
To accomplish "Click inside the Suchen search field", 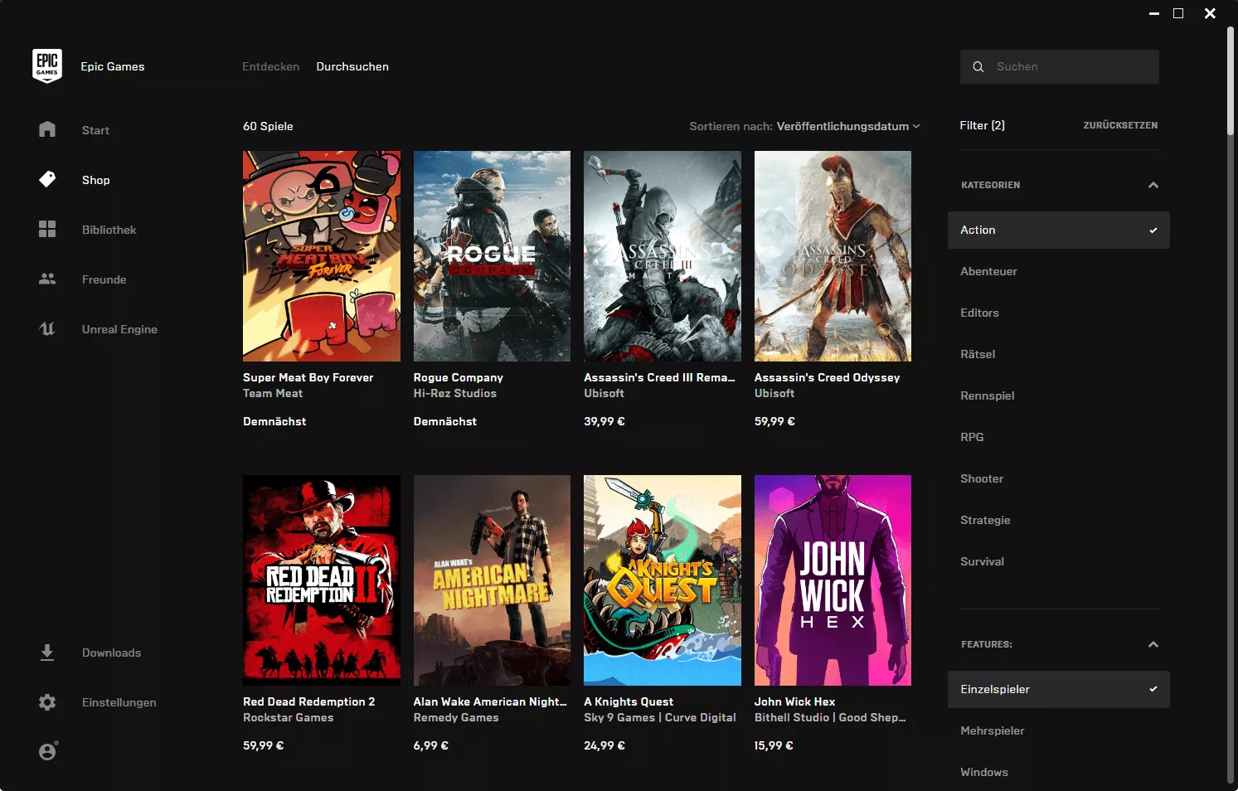I will coord(1060,66).
